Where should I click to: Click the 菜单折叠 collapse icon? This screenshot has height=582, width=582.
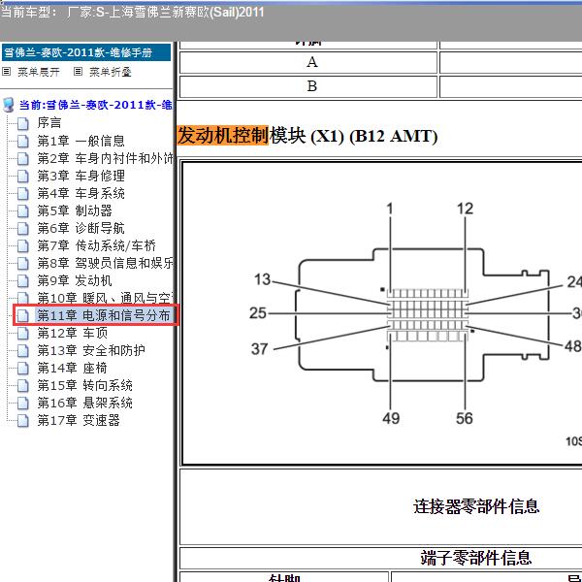(x=78, y=71)
